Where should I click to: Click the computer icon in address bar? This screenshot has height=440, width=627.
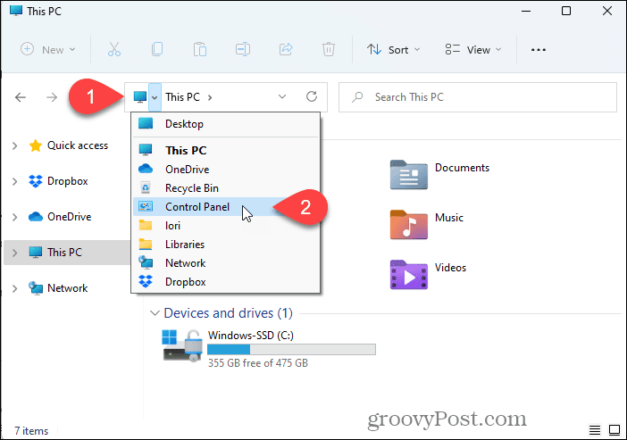coord(140,97)
